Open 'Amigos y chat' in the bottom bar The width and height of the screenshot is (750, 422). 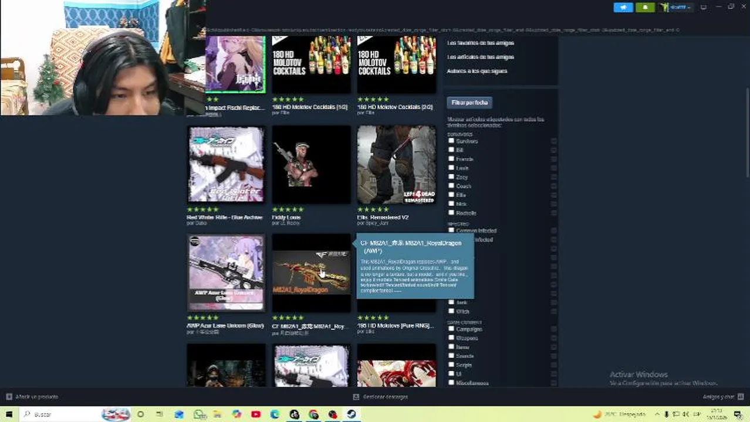pyautogui.click(x=722, y=397)
